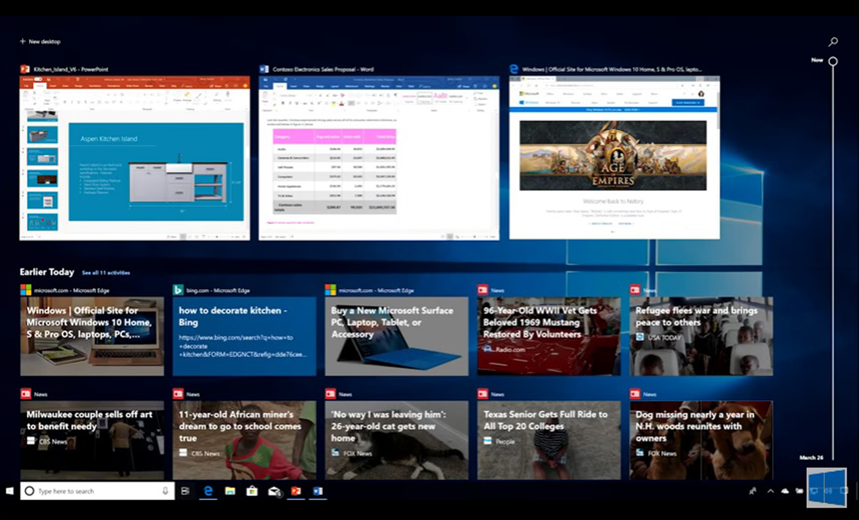Screen dimensions: 859x520
Task: Select the Task View icon on the taskbar
Action: pos(185,490)
